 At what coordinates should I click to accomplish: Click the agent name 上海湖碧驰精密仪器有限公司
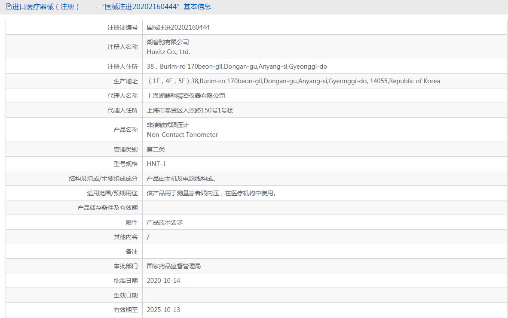point(186,96)
